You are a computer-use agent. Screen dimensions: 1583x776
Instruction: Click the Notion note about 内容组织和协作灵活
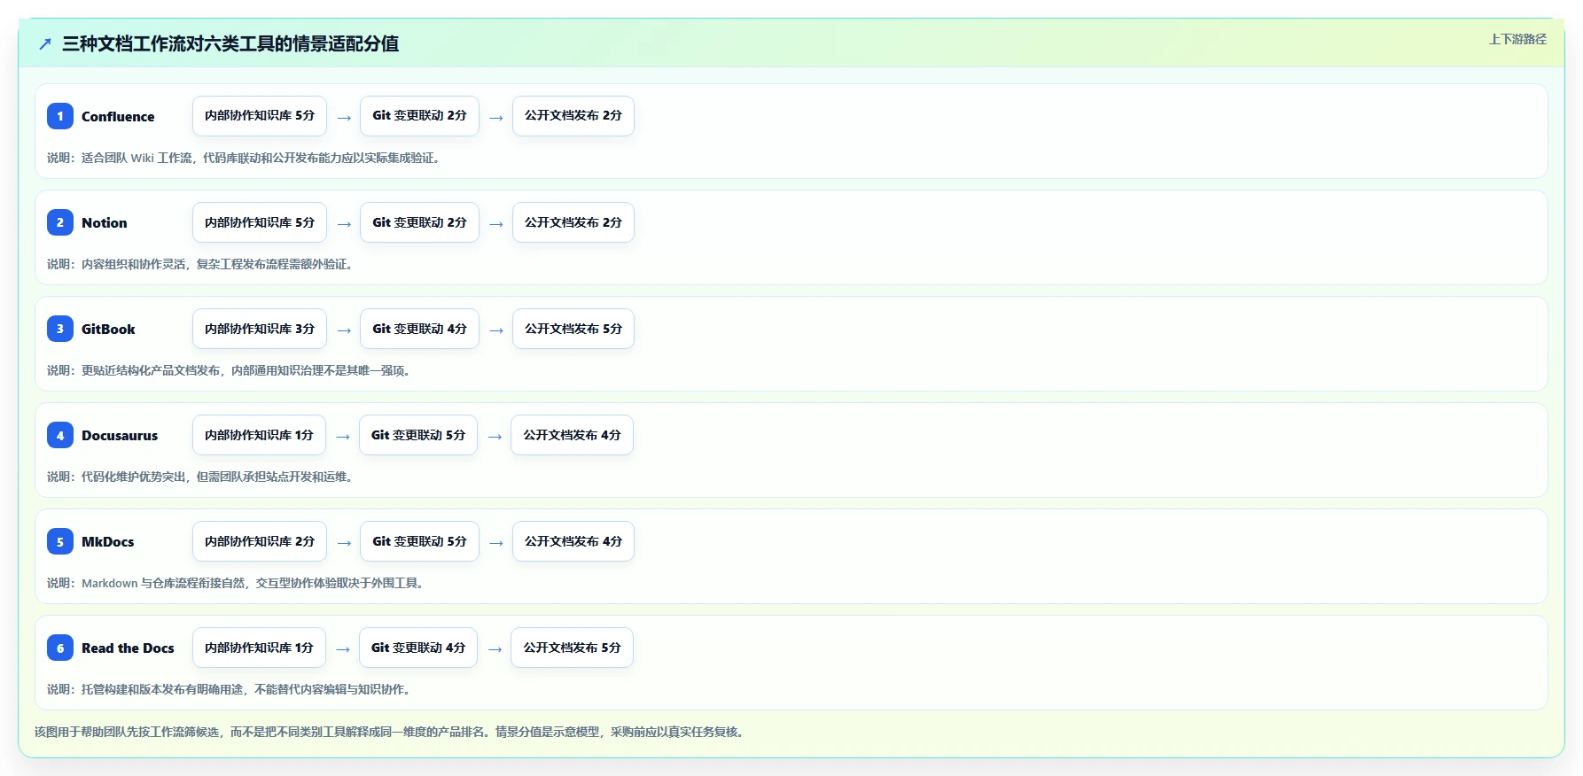click(x=202, y=264)
